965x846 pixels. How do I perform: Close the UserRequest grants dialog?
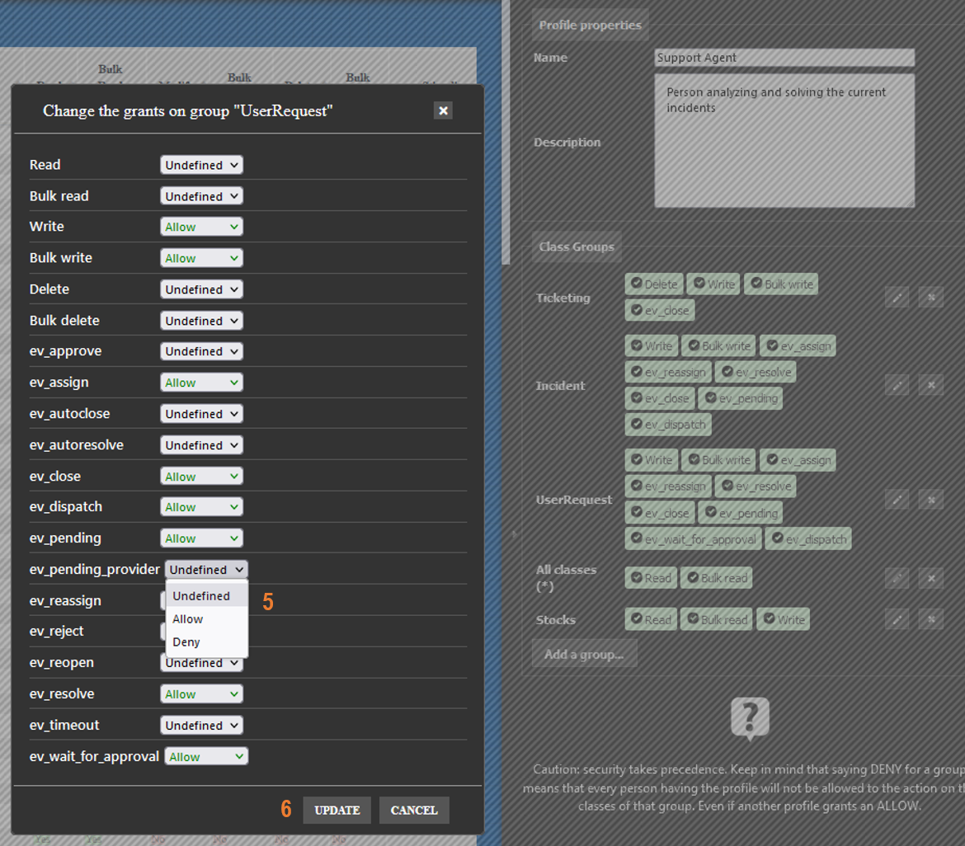[x=443, y=110]
